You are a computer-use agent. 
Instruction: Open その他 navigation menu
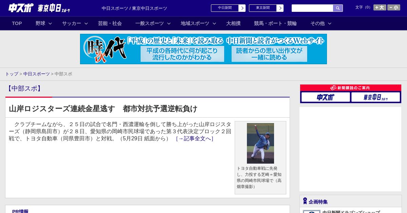[317, 23]
